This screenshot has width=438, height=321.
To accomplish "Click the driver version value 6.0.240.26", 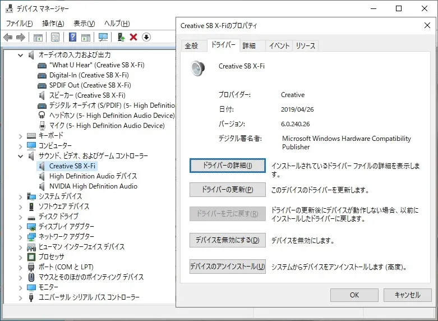I will [x=295, y=124].
